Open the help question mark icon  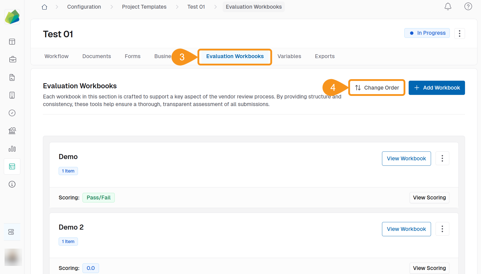coord(468,6)
